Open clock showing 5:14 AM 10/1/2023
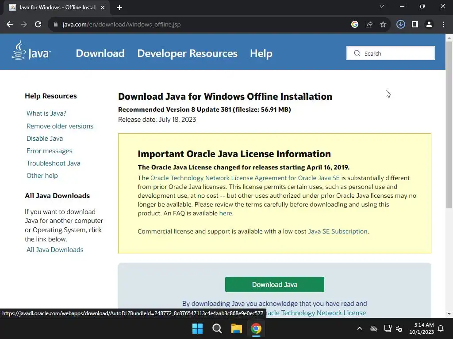 click(x=422, y=328)
